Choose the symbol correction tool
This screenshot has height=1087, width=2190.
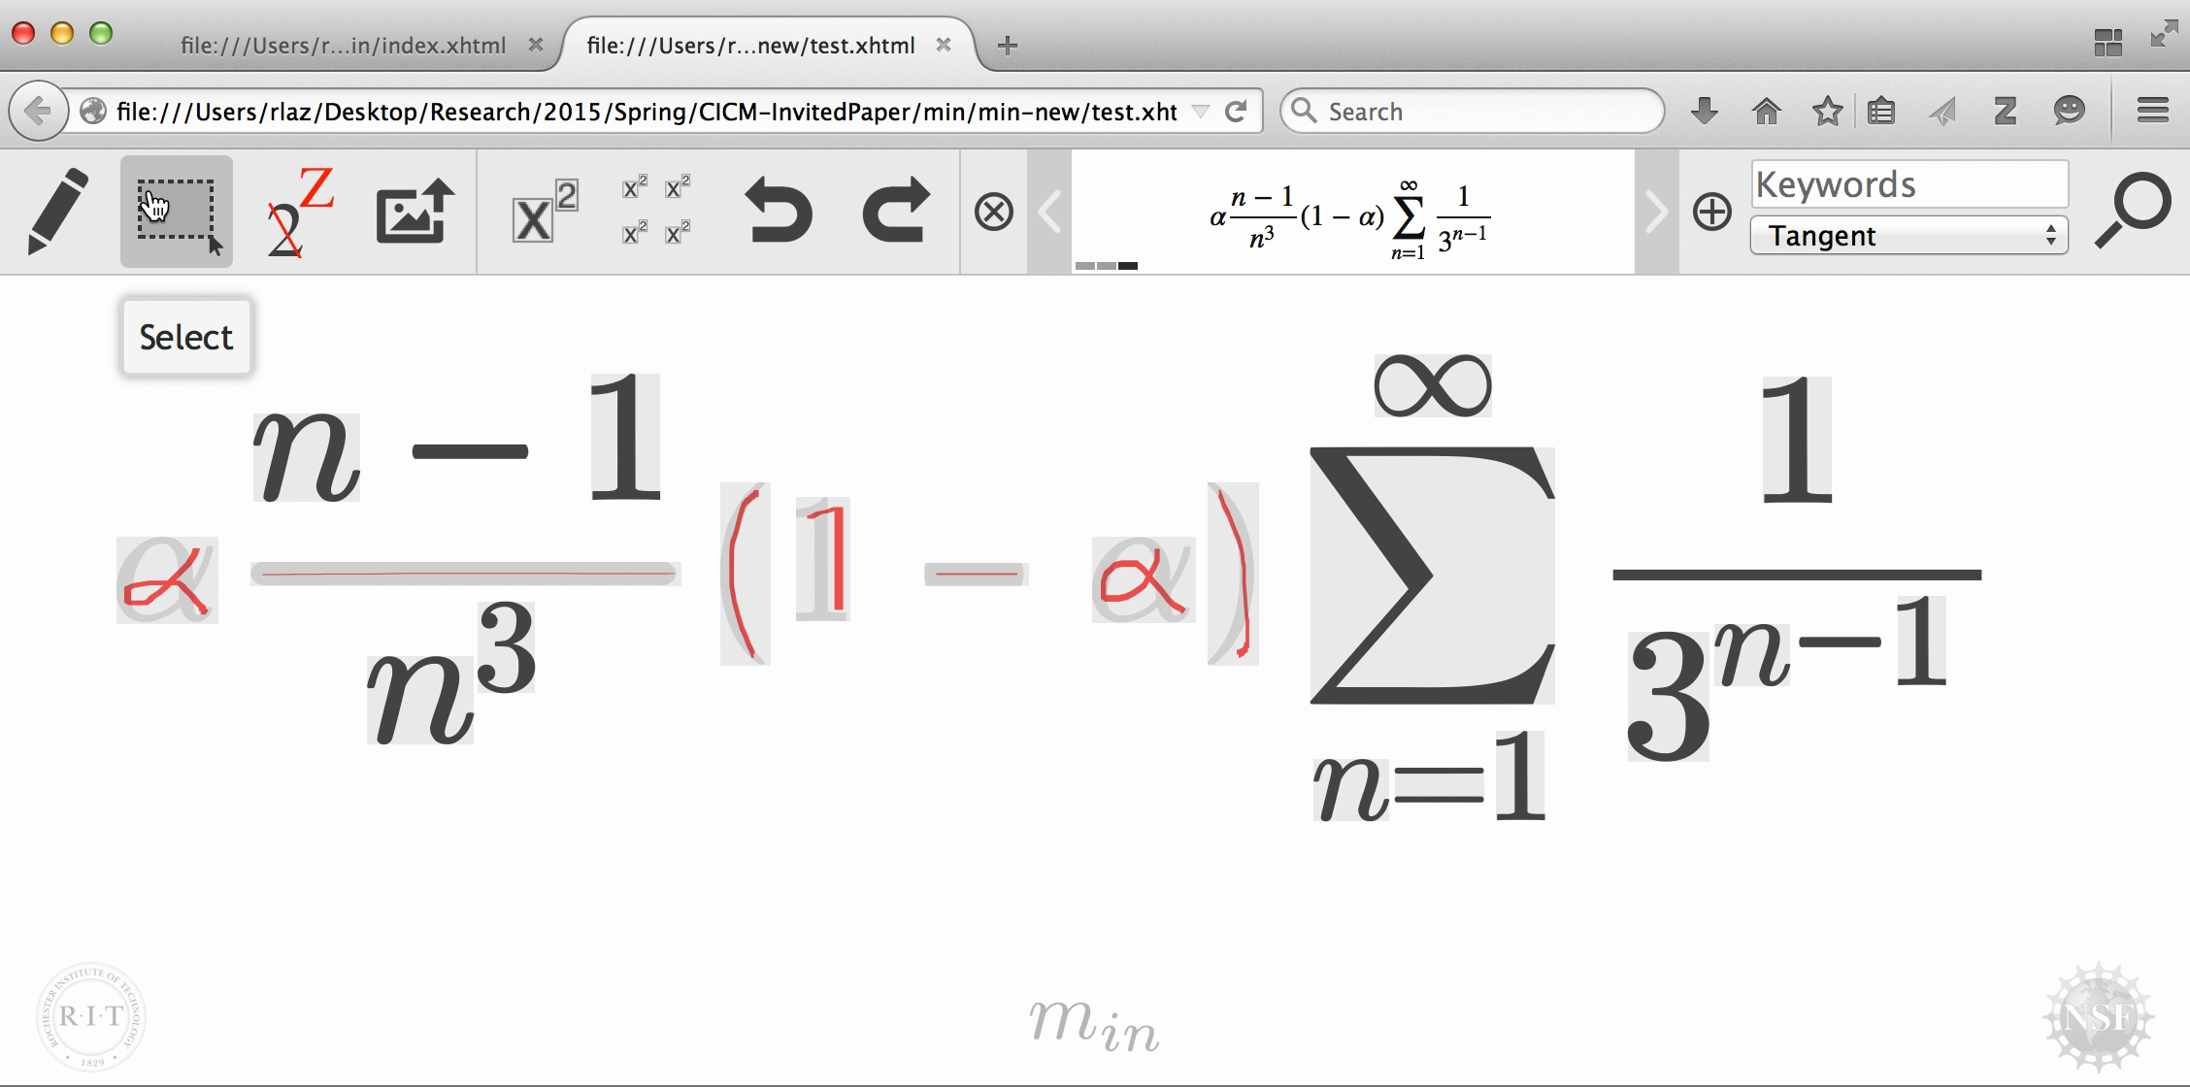click(299, 214)
